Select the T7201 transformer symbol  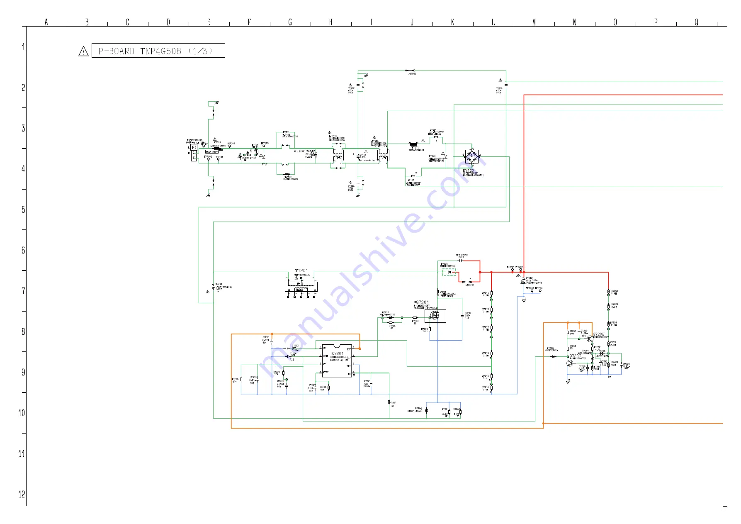tap(301, 287)
